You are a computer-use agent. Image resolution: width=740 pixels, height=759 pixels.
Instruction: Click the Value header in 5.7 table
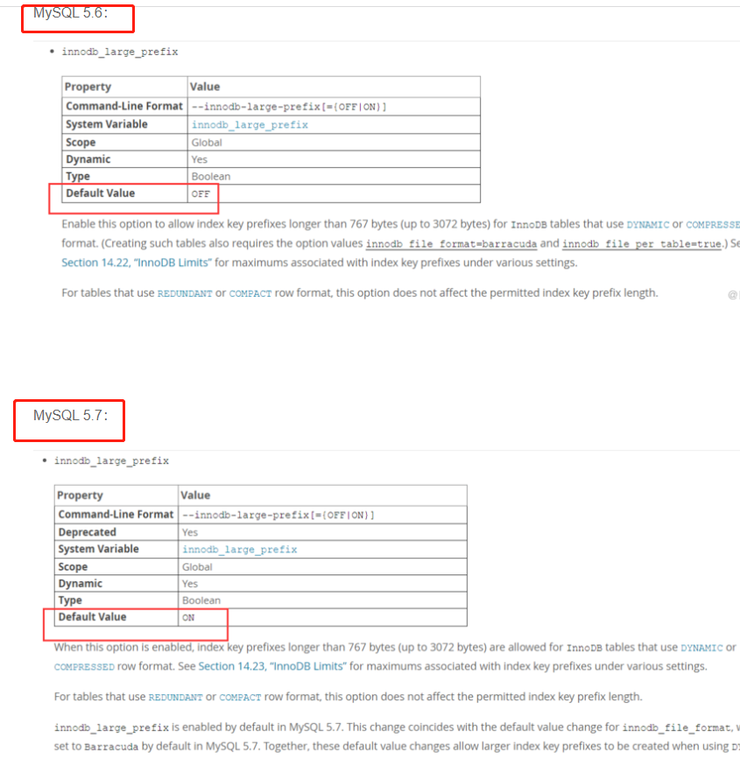195,495
